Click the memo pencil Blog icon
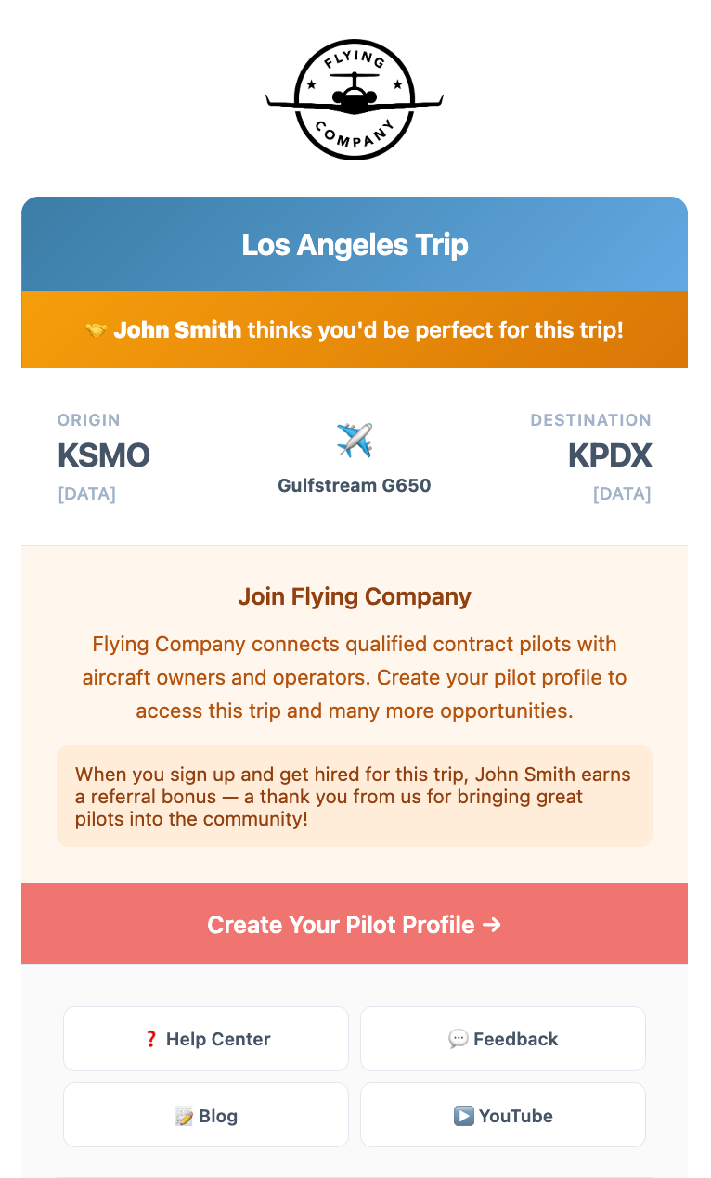The height and width of the screenshot is (1178, 711). coord(184,1116)
